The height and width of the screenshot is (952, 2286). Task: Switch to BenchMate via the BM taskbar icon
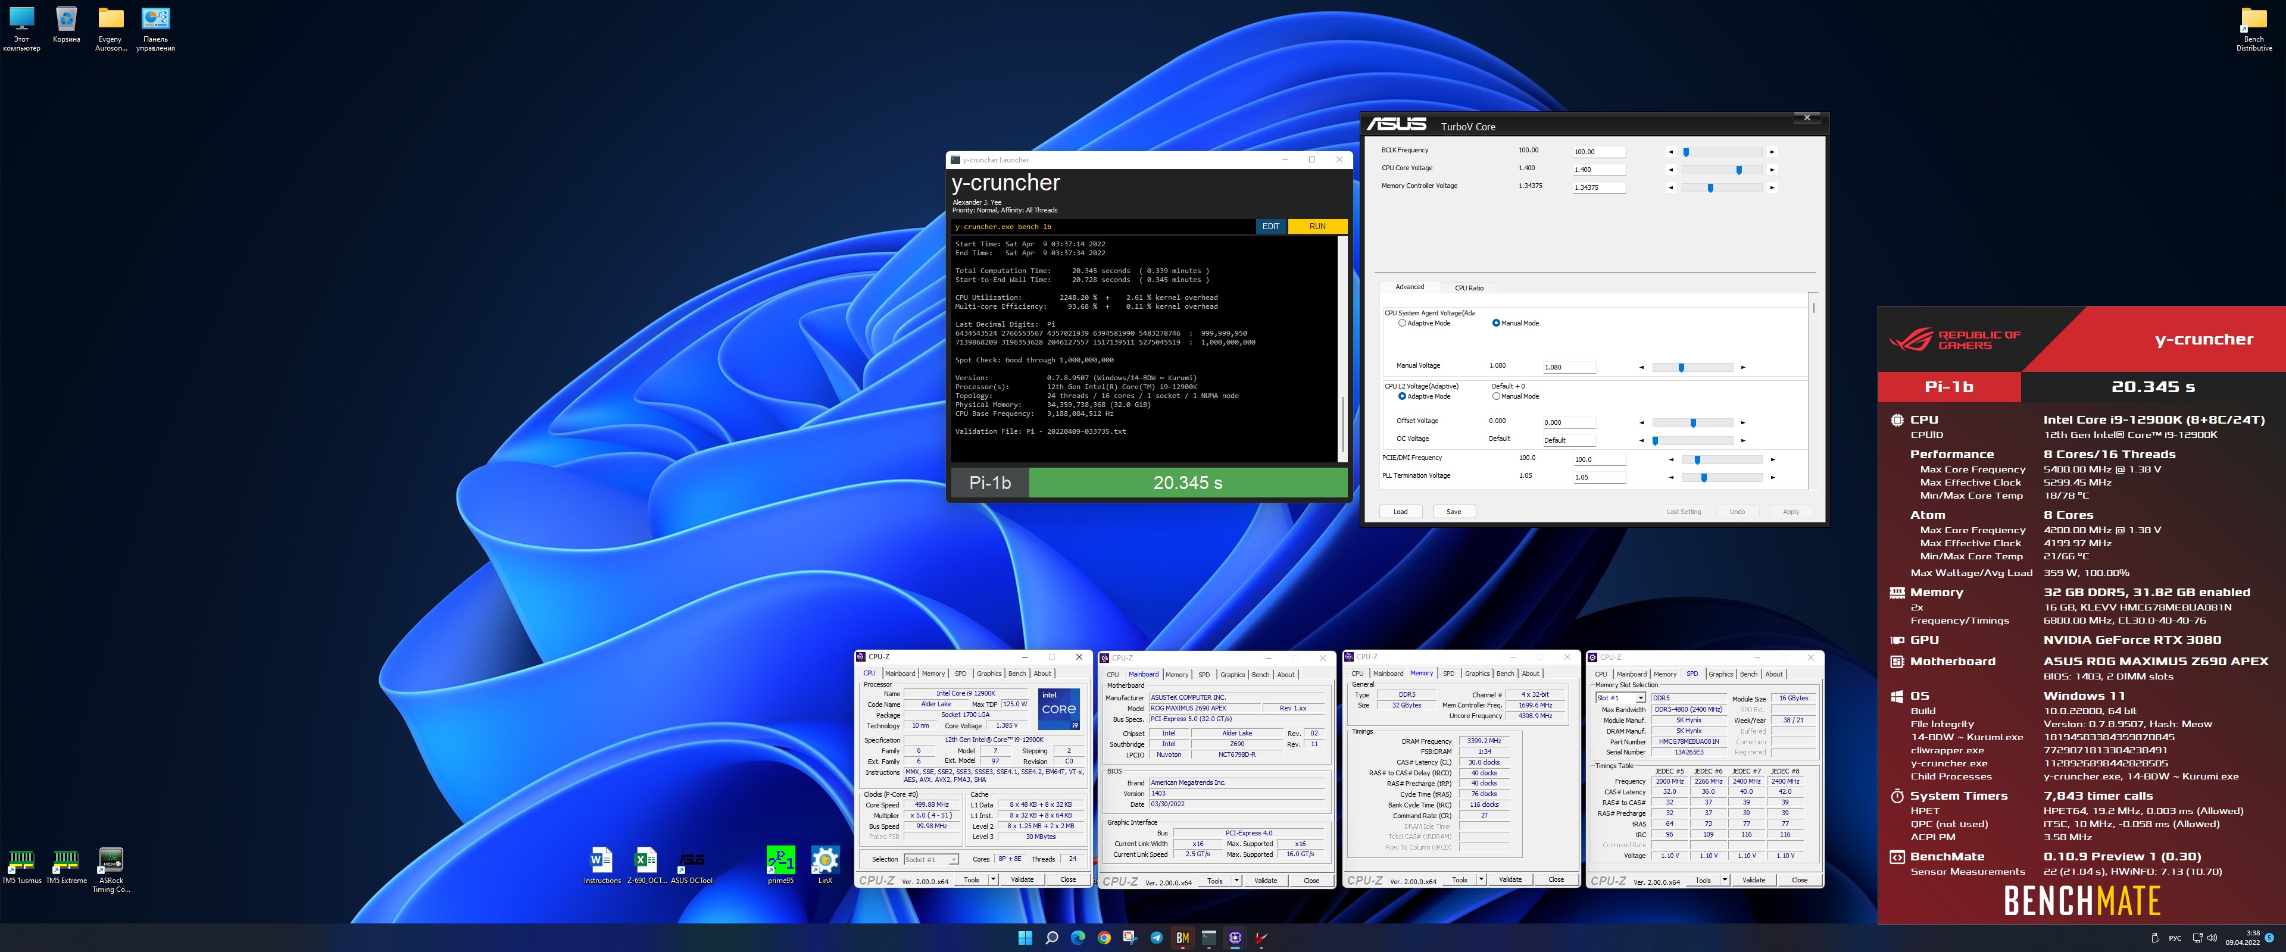[x=1182, y=938]
